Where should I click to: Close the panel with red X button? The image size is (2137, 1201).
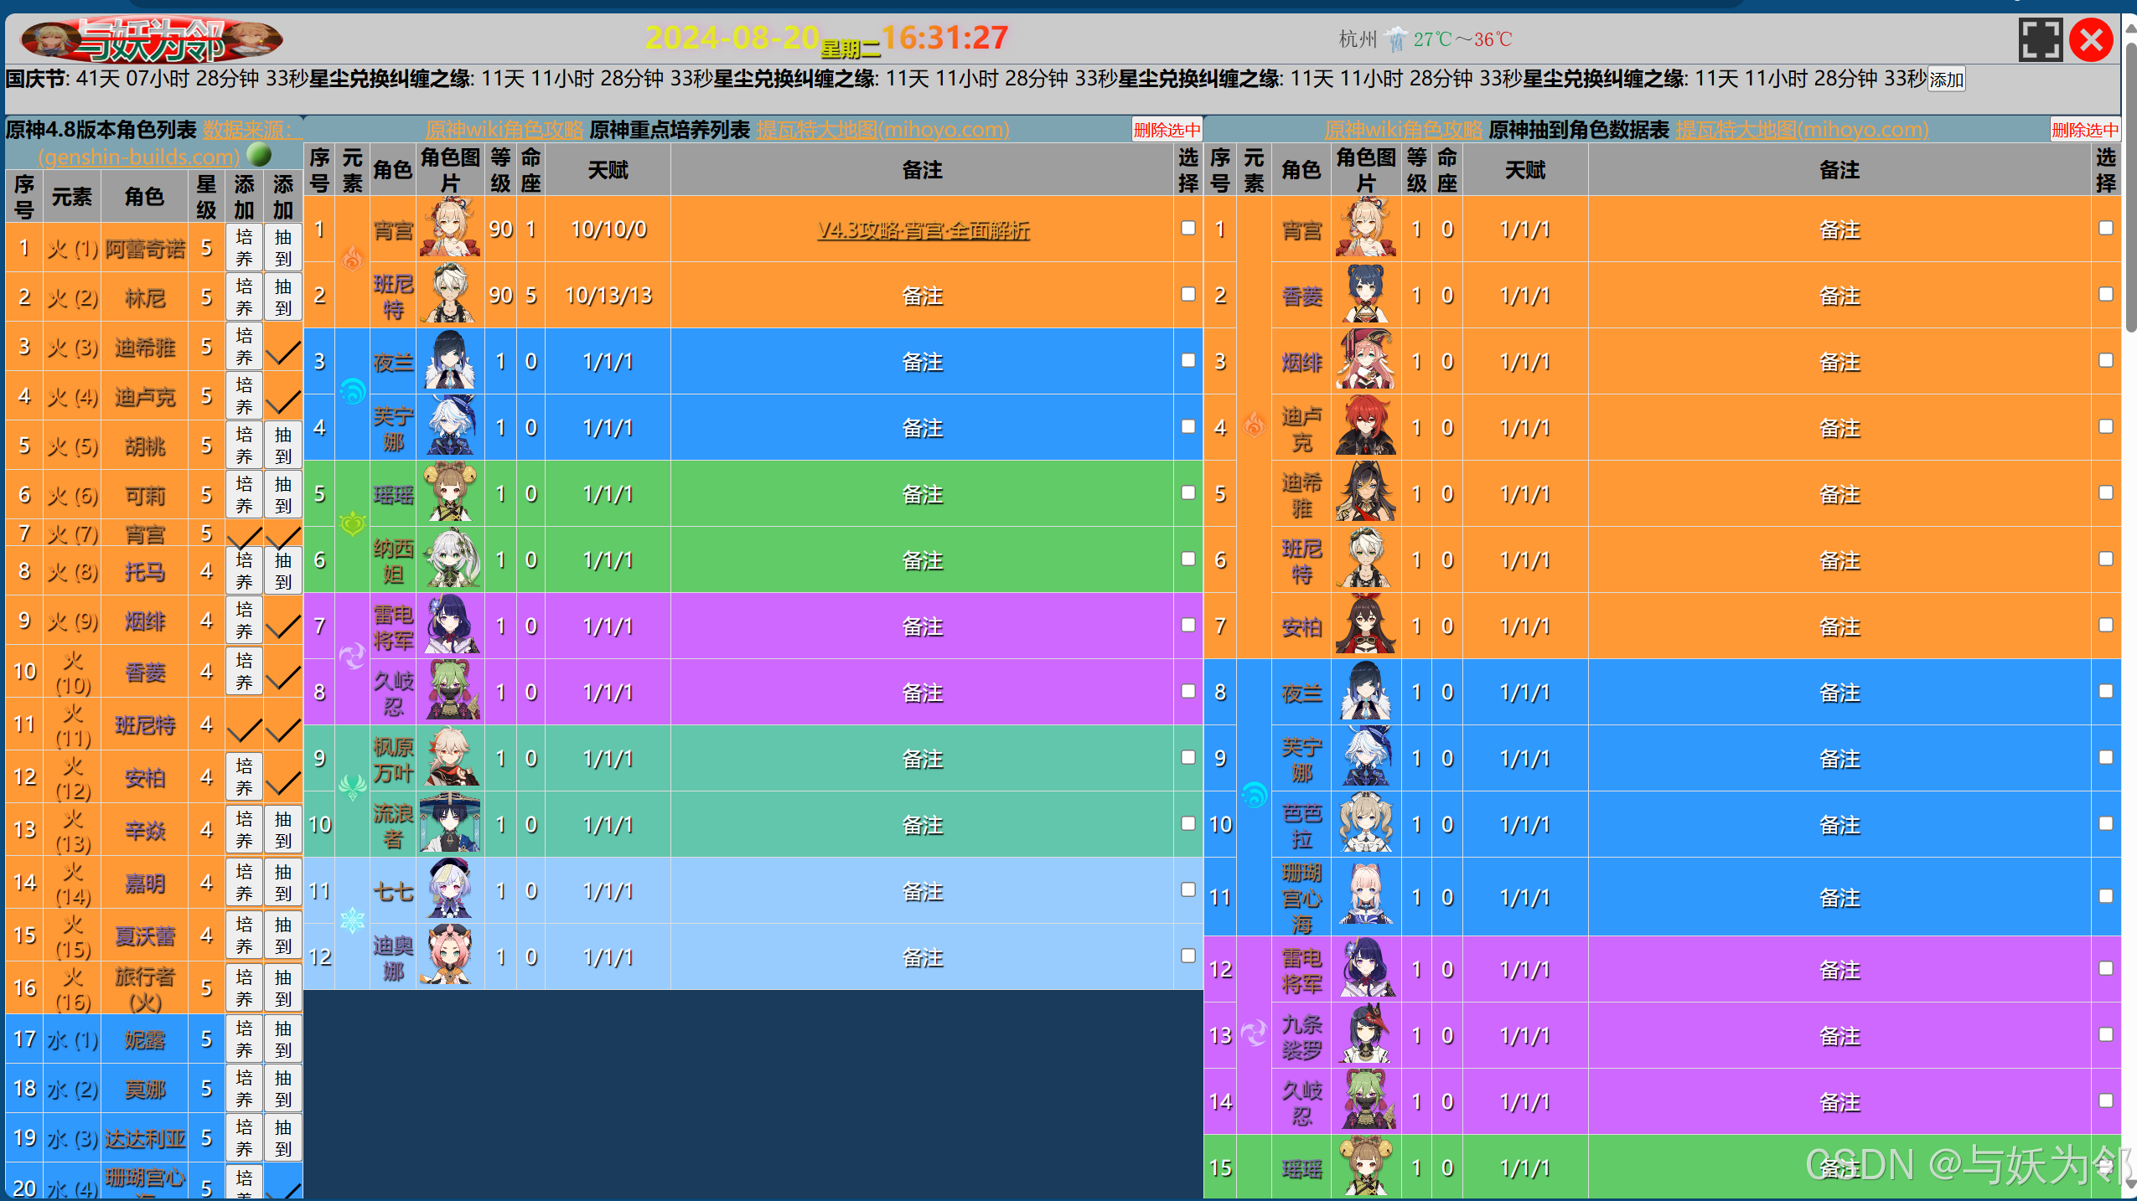pos(2091,39)
